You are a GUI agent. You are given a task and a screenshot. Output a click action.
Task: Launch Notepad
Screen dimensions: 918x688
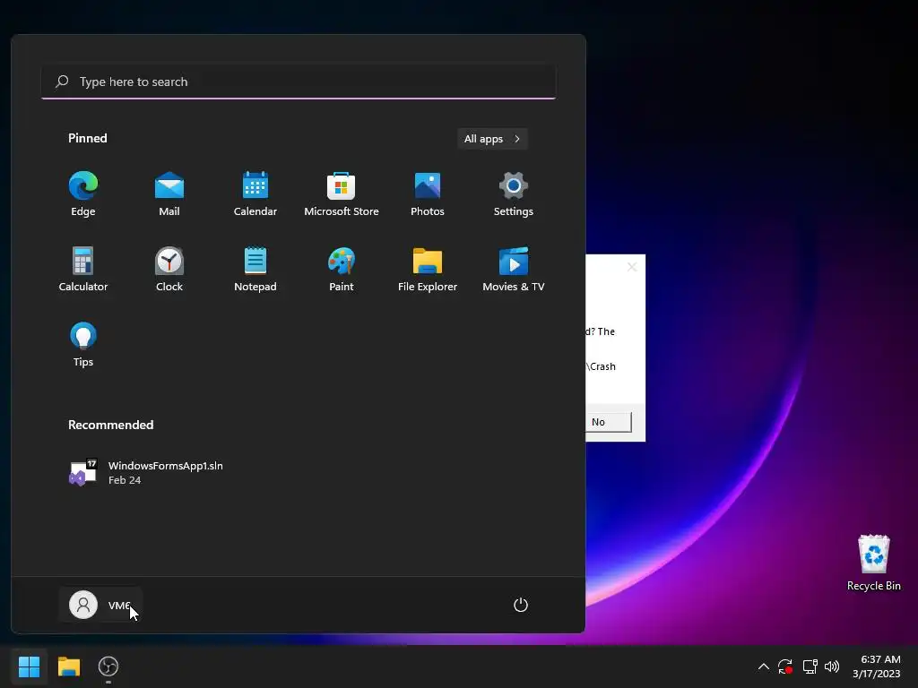click(x=255, y=269)
